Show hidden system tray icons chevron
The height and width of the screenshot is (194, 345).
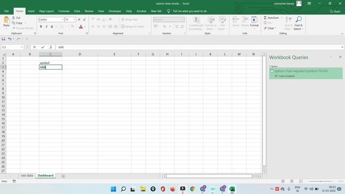click(x=272, y=189)
